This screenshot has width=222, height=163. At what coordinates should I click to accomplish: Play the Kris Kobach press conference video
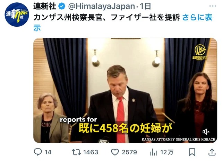[x=125, y=90]
